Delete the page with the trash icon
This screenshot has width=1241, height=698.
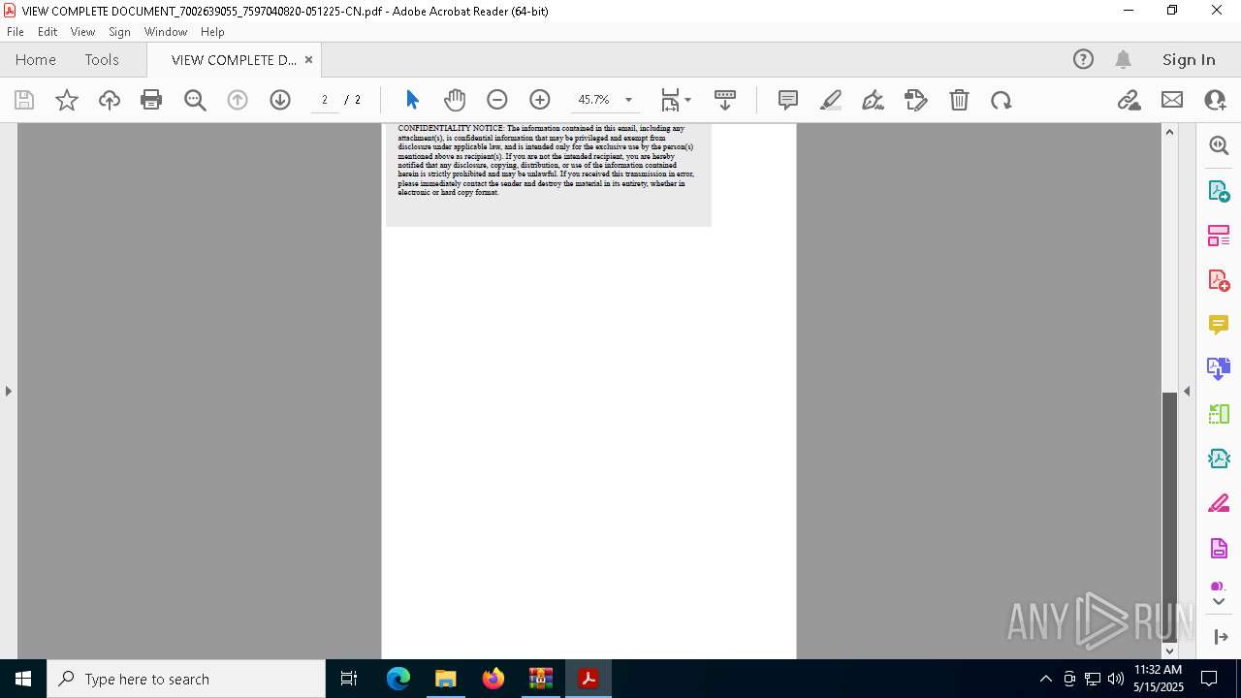pos(959,100)
